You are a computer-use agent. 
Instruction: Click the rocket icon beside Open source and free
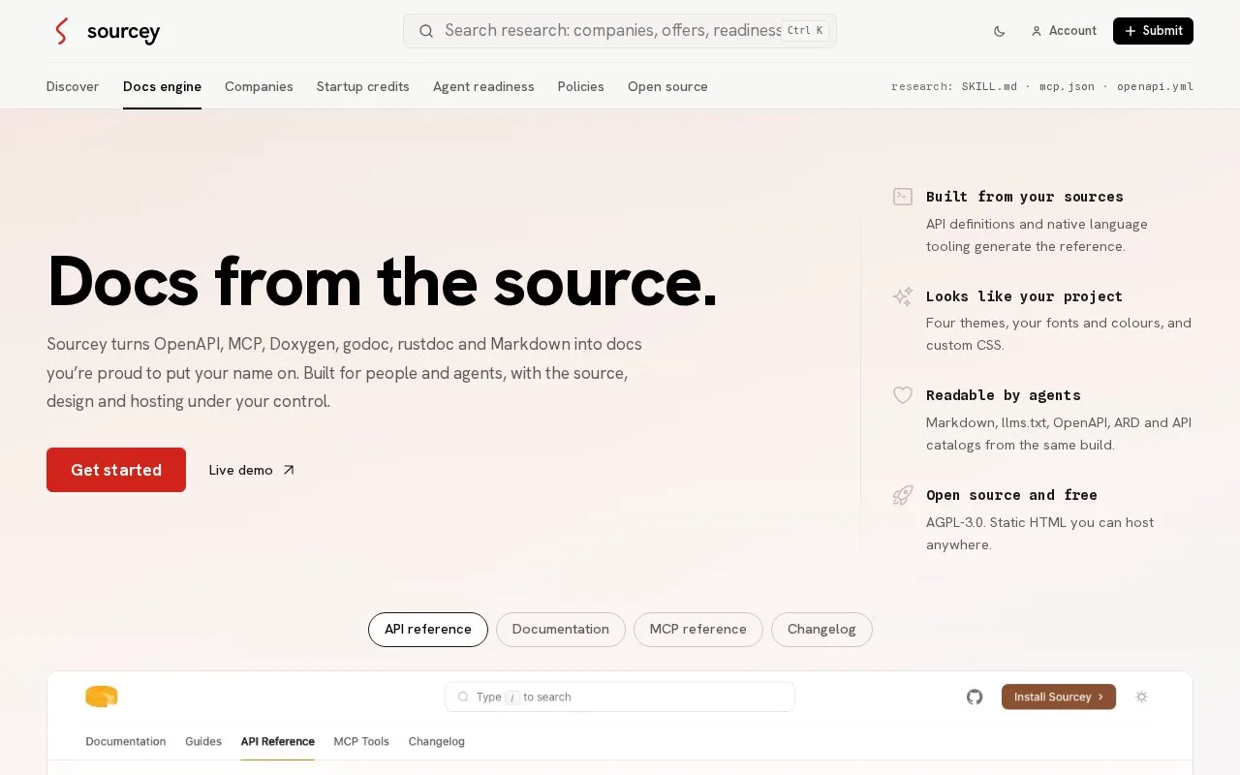[903, 495]
